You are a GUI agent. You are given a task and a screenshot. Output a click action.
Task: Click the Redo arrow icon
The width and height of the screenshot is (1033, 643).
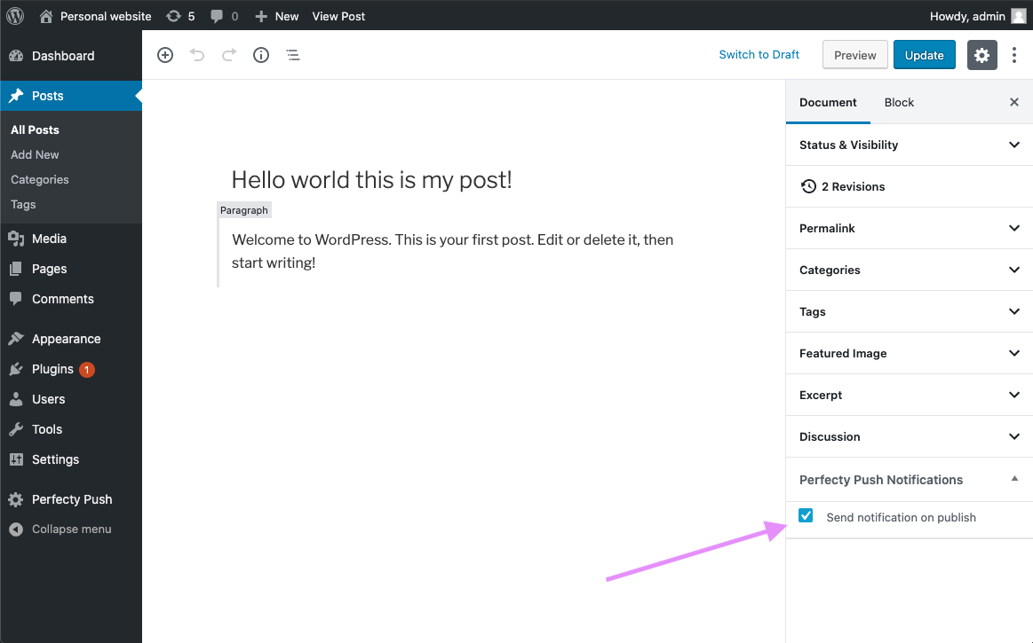229,55
